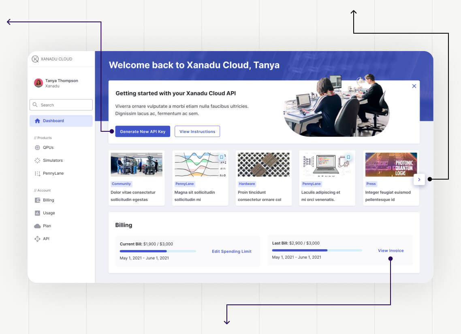Viewport: 461px width, 334px height.
Task: Focus the Search input field
Action: [61, 105]
